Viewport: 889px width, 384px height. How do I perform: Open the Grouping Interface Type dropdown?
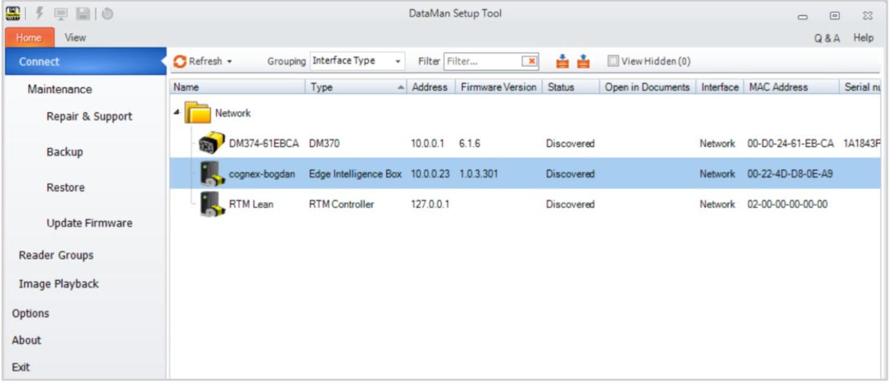point(398,61)
